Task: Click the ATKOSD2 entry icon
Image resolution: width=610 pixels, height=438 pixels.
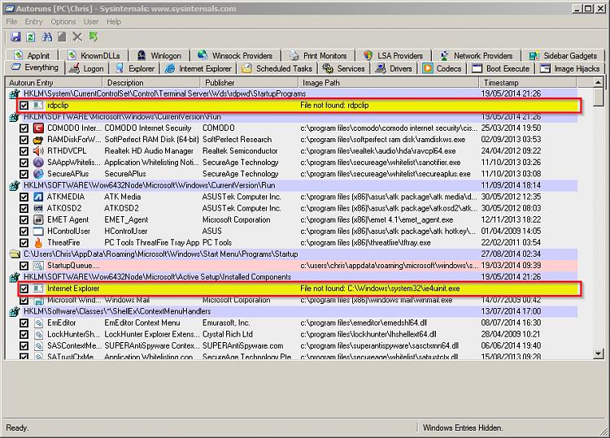Action: (38, 208)
